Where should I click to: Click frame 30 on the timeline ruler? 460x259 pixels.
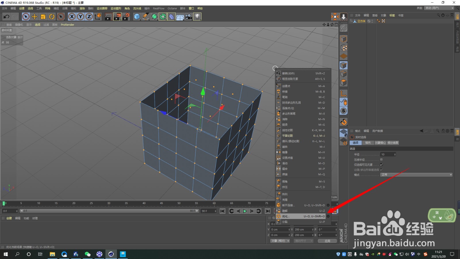coord(109,203)
